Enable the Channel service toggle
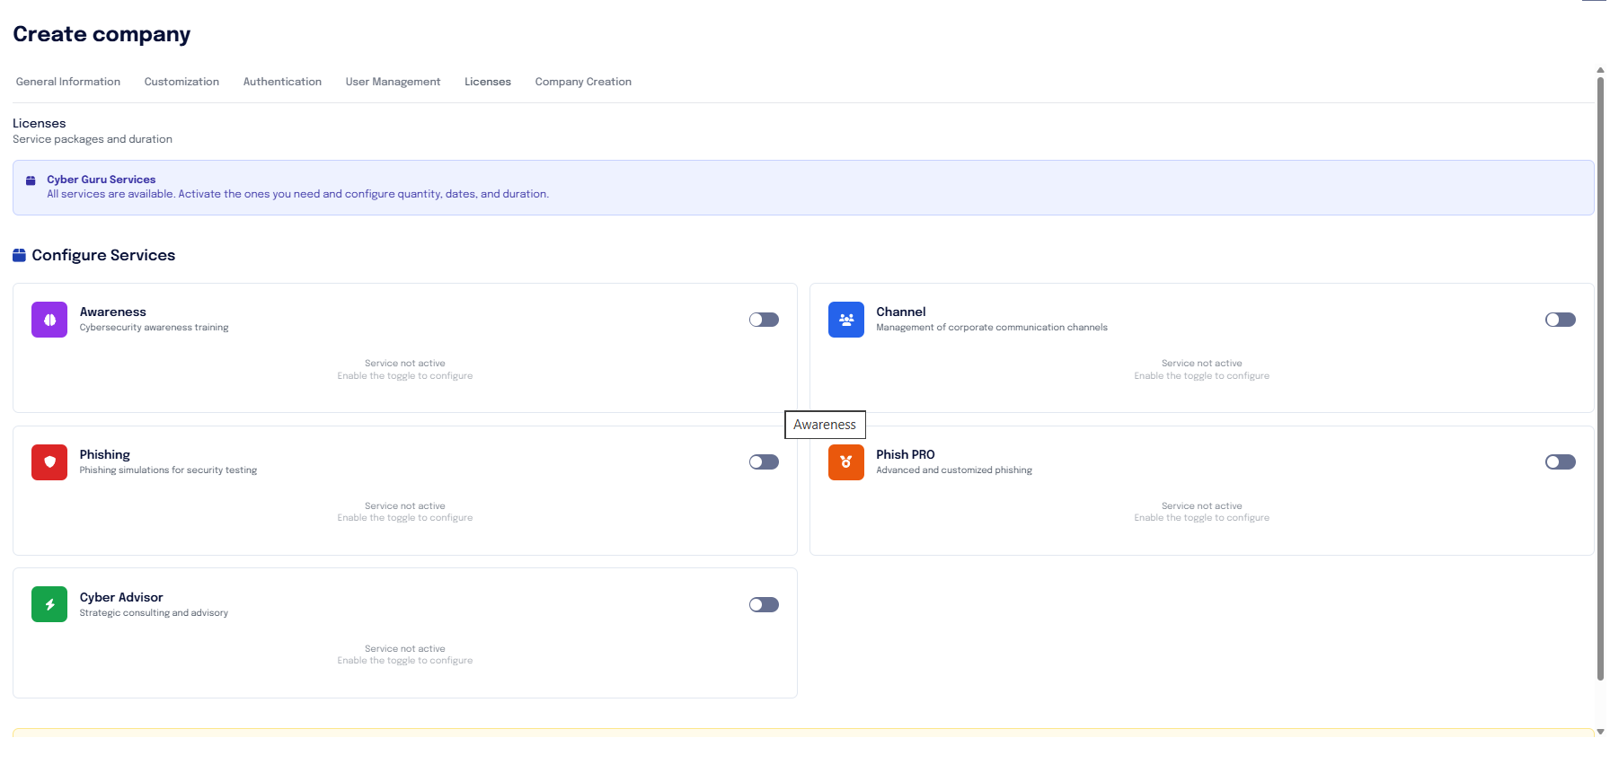Viewport: 1610px width, 773px height. pyautogui.click(x=1561, y=320)
